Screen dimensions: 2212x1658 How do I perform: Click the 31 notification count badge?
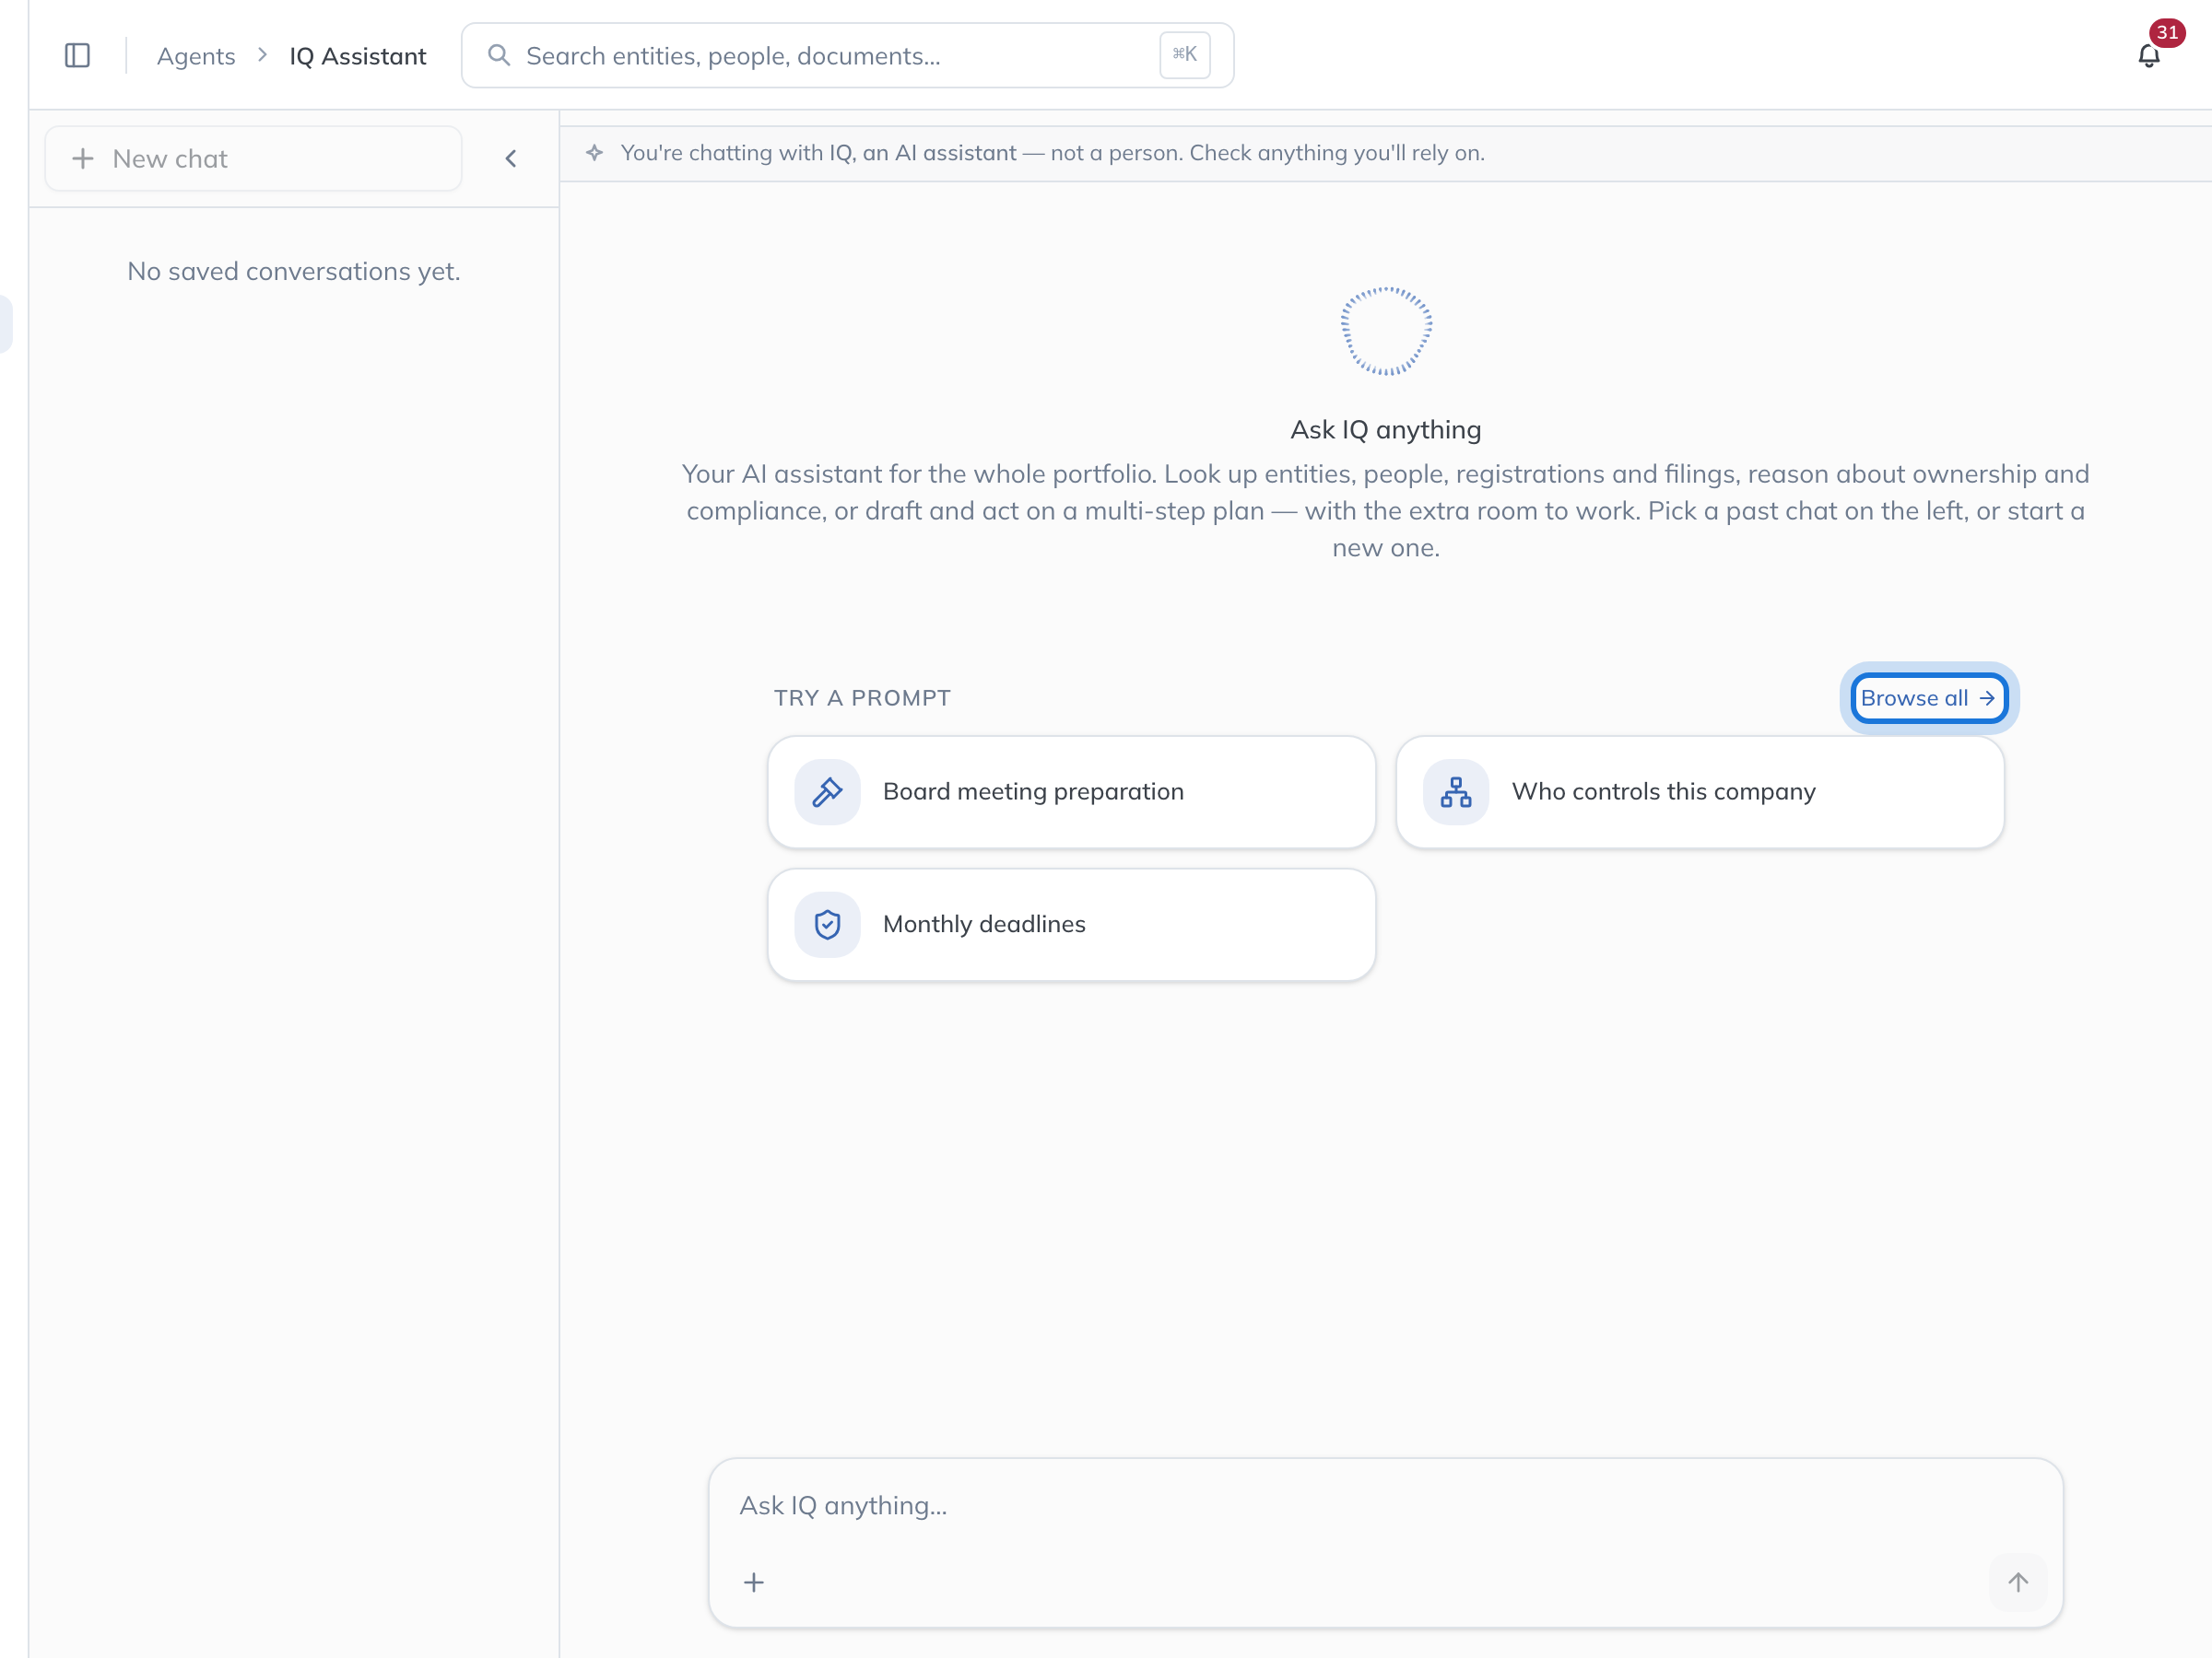pos(2166,32)
